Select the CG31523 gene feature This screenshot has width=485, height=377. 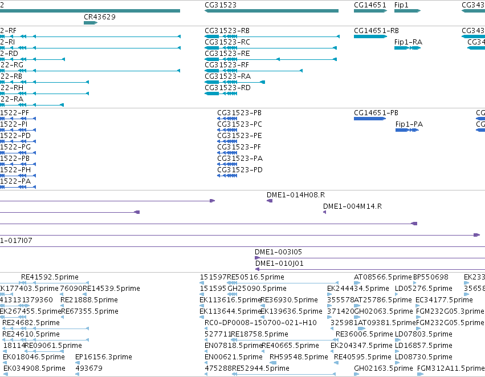(x=271, y=11)
